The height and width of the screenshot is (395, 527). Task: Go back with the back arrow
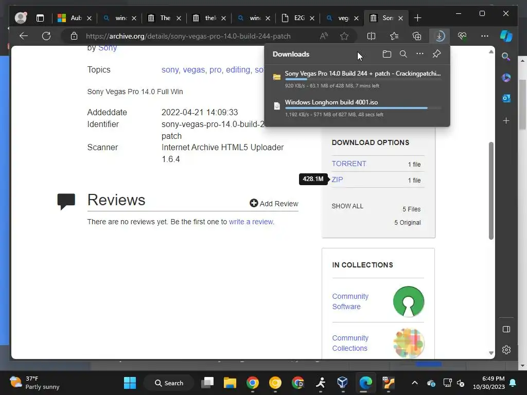point(24,36)
